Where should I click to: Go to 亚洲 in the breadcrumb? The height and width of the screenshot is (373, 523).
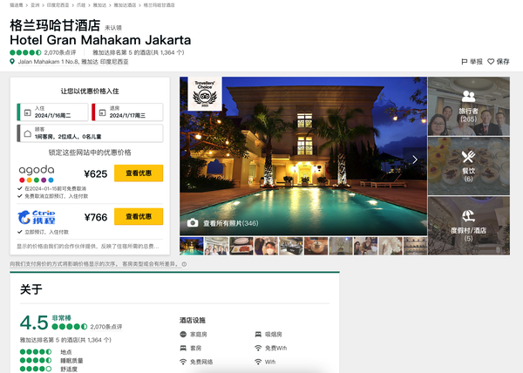coord(35,5)
